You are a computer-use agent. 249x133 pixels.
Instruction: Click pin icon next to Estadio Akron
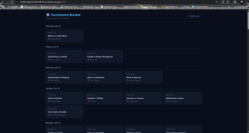click(x=49, y=60)
